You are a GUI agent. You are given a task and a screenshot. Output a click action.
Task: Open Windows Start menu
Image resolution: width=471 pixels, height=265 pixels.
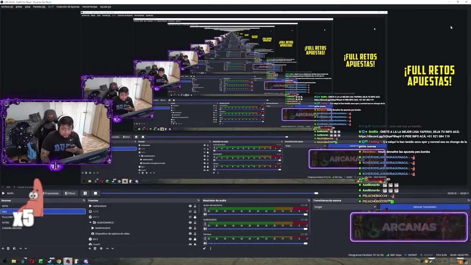4,262
